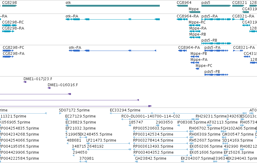This screenshot has width=257, height=163.
Task: Select EST EC27129.5prime
Action: coord(66,119)
